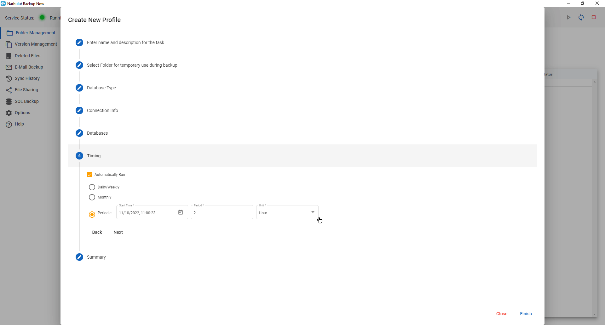Viewport: 605px width, 325px height.
Task: Click the E-Mail Backup envelope icon
Action: [9, 67]
